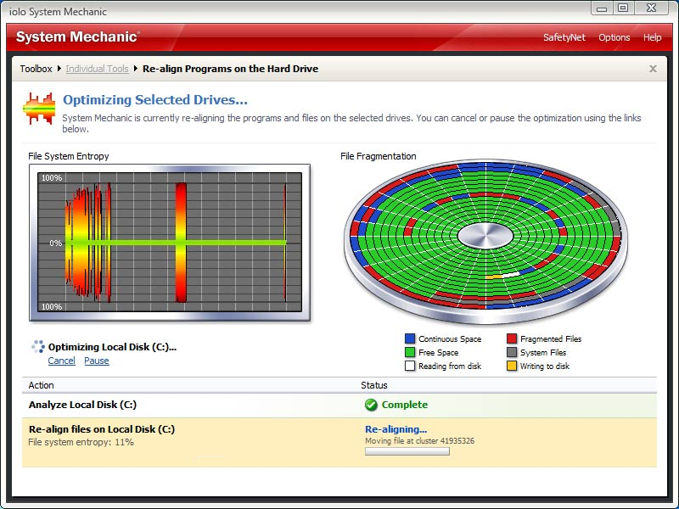The height and width of the screenshot is (509, 679).
Task: Click the green Free Space legend swatch
Action: click(x=410, y=353)
